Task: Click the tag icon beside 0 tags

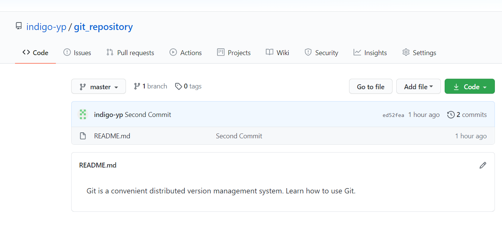Action: coord(178,86)
